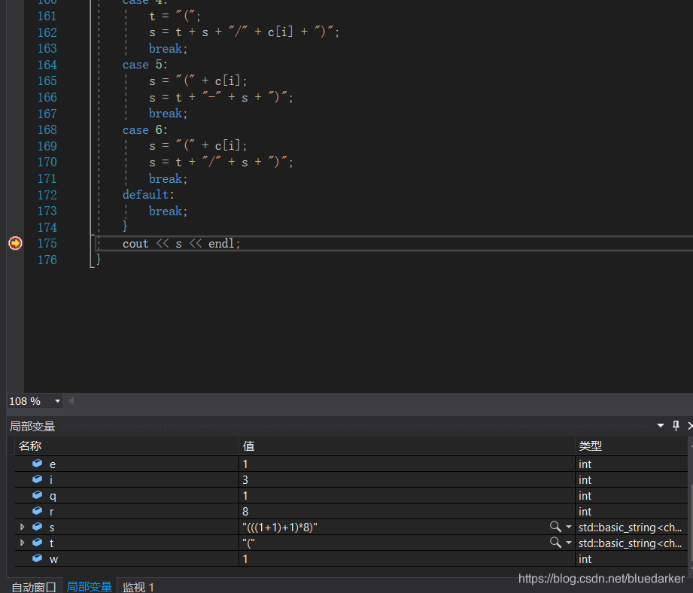The width and height of the screenshot is (693, 593).
Task: Click the breakpoint marker on line 175
Action: click(x=15, y=243)
